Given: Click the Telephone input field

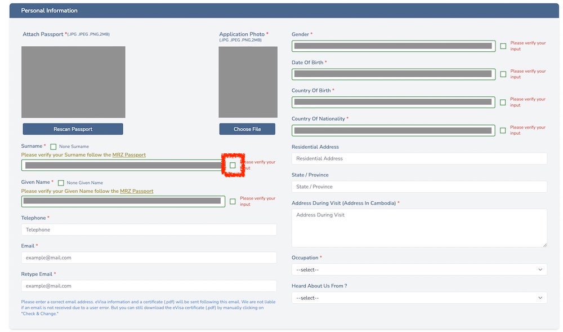Looking at the screenshot, I should (x=149, y=229).
